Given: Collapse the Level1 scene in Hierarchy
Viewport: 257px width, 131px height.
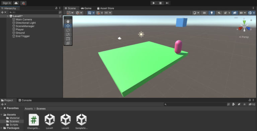Looking at the screenshot, I should [x=8, y=16].
